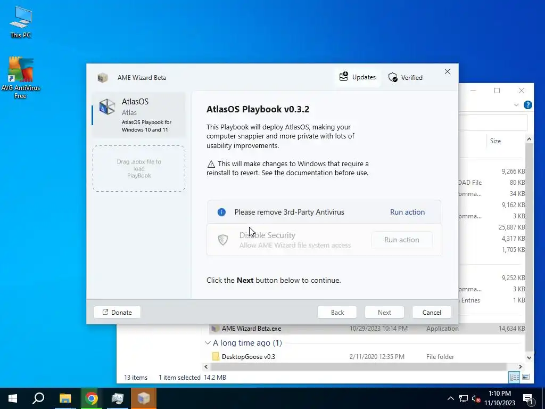Viewport: 545px width, 409px height.
Task: Click the Explorer search input field
Action: [492, 122]
